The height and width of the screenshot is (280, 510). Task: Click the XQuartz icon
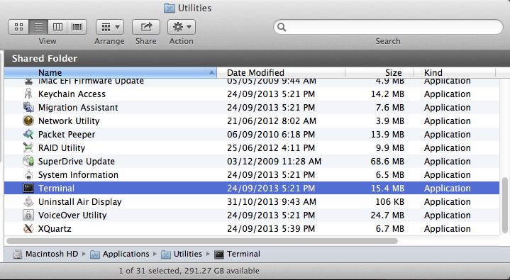tap(28, 229)
